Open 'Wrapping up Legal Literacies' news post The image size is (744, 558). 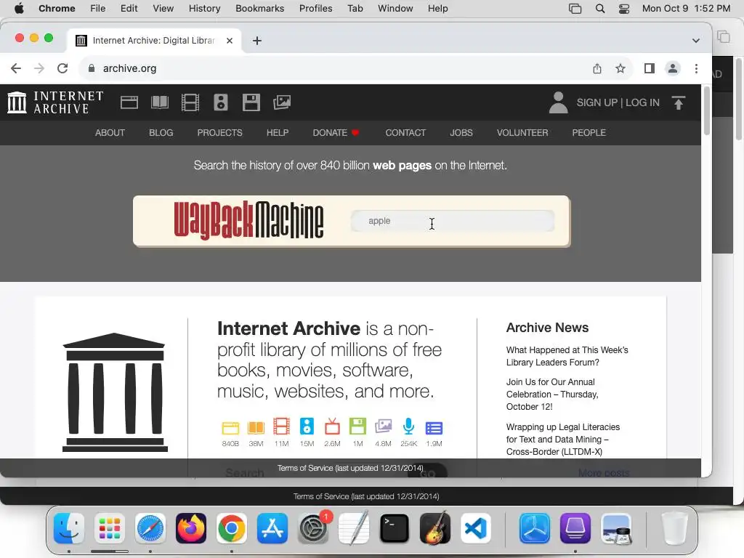tap(563, 440)
